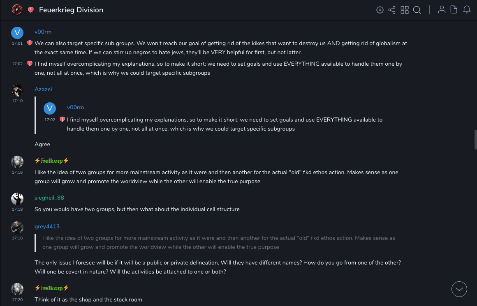Viewport: 477px width, 306px height.
Task: Click the Azazel username
Action: [x=43, y=89]
